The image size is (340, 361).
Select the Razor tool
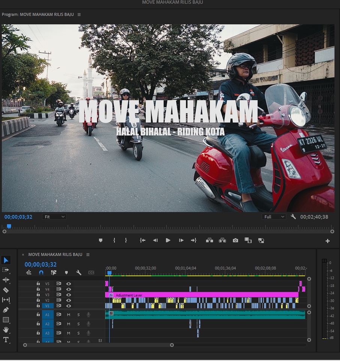5,289
